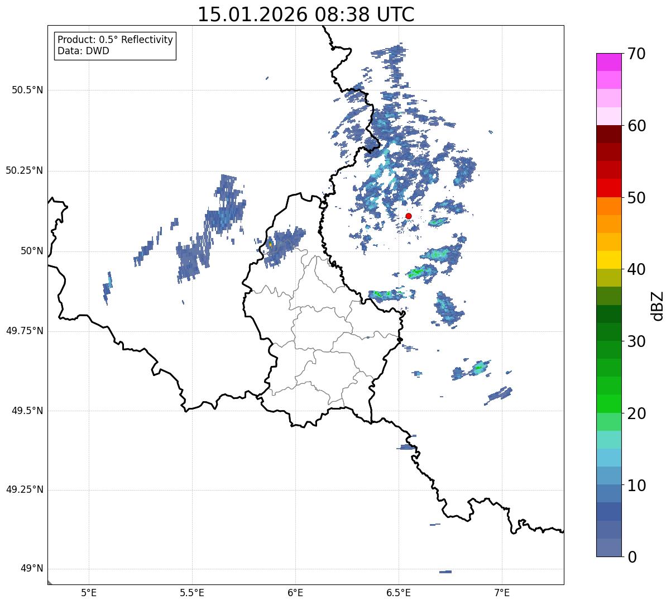Click the '49.75°N' latitude label

pos(25,331)
